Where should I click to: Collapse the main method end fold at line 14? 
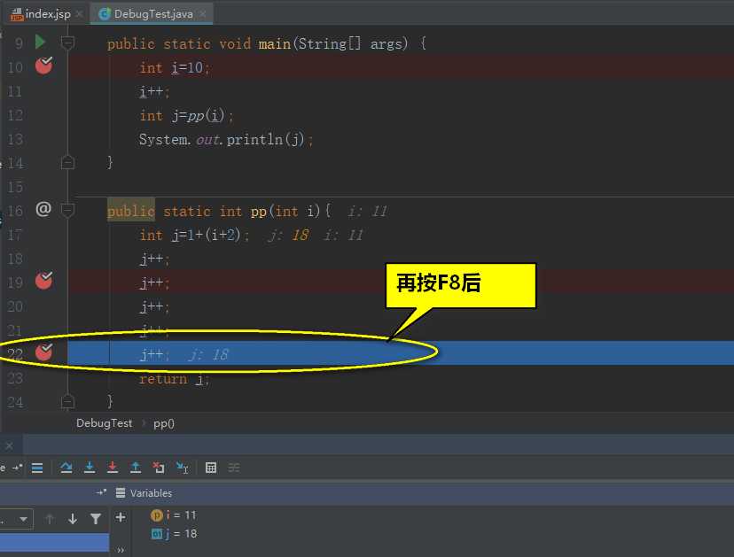[x=67, y=162]
